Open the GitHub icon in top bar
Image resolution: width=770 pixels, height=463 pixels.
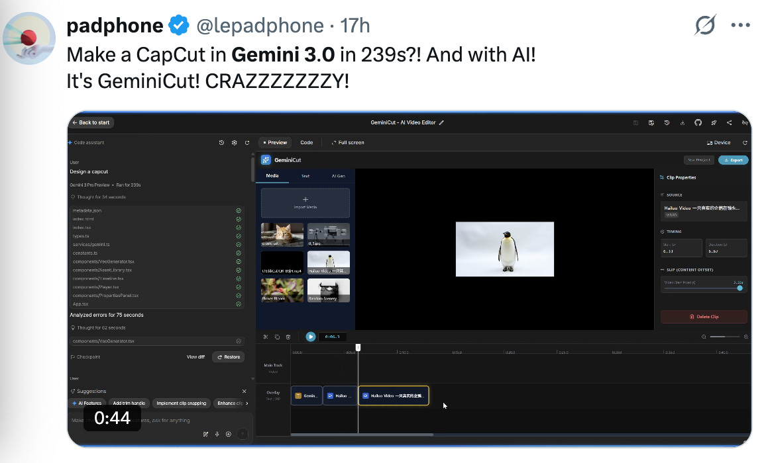[x=698, y=122]
